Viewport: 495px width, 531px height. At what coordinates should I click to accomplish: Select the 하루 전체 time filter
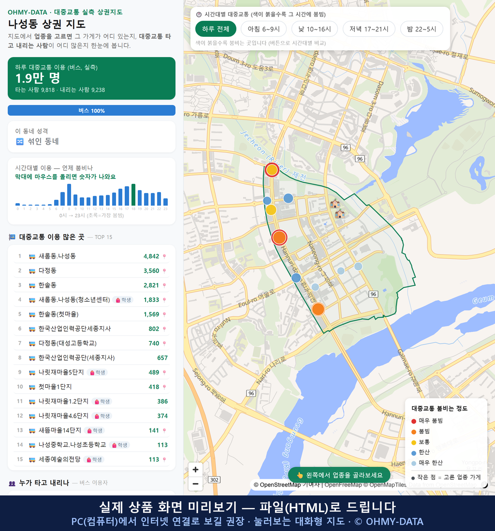click(x=216, y=29)
